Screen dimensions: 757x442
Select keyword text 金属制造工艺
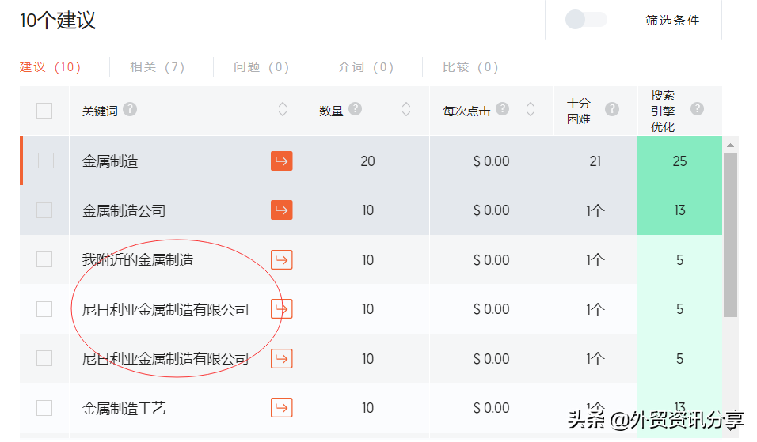(x=124, y=408)
